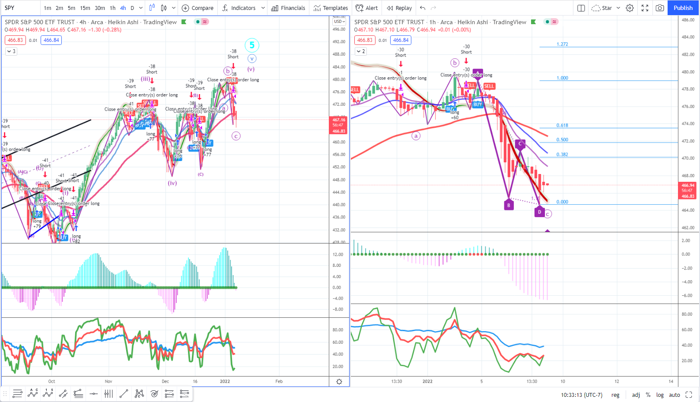The height and width of the screenshot is (402, 700).
Task: Expand the bar style dropdown arrow
Action: pyautogui.click(x=174, y=8)
